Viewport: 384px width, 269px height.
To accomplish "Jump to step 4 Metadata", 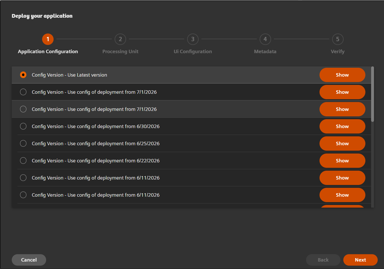I will coord(265,39).
